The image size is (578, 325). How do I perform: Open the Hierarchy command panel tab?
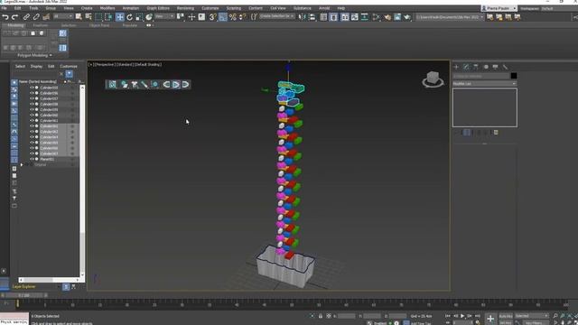click(x=476, y=67)
